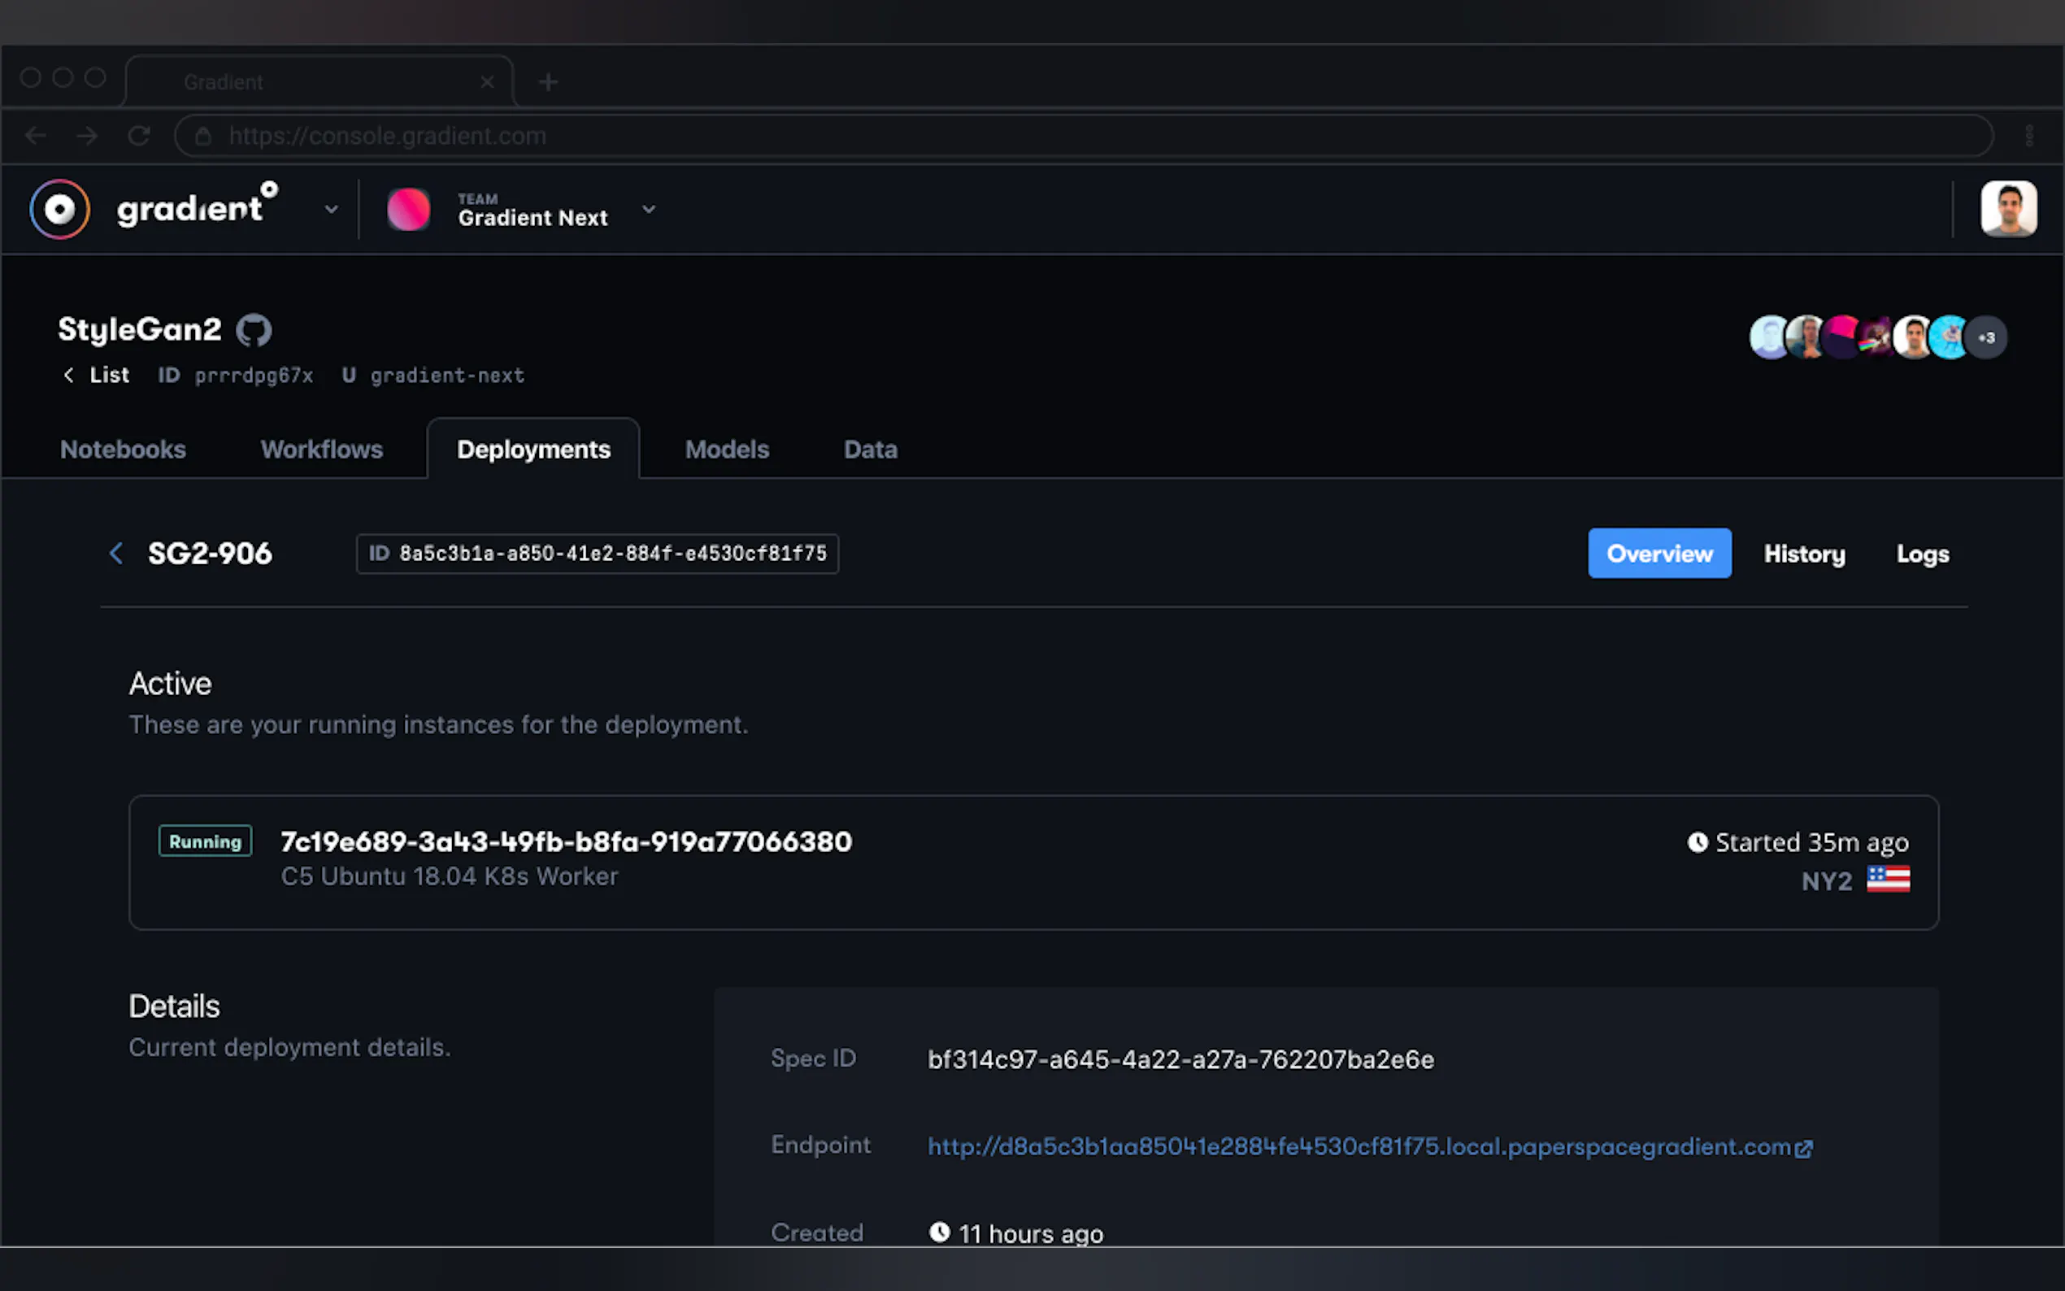The image size is (2065, 1291).
Task: Open the GitHub icon next to StyleGan2
Action: pos(254,330)
